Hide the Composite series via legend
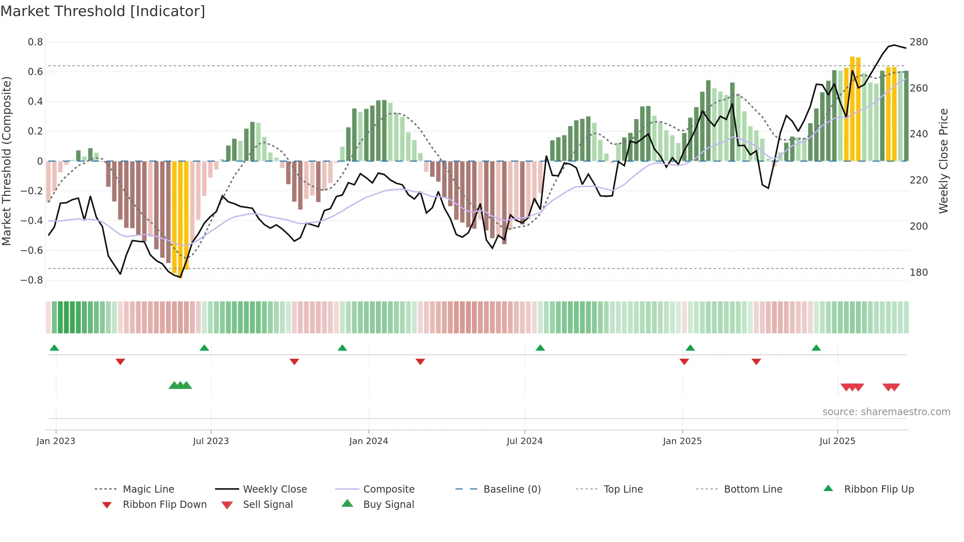The width and height of the screenshot is (964, 542). tap(375, 489)
